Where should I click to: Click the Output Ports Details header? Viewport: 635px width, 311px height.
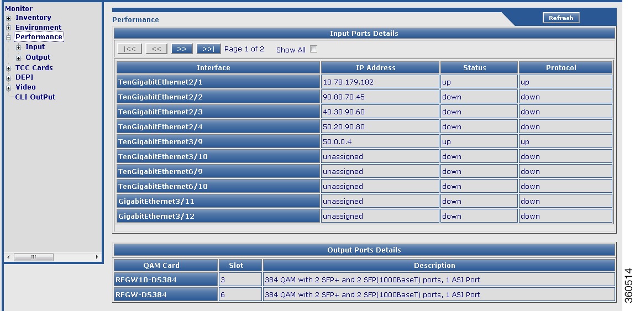364,250
